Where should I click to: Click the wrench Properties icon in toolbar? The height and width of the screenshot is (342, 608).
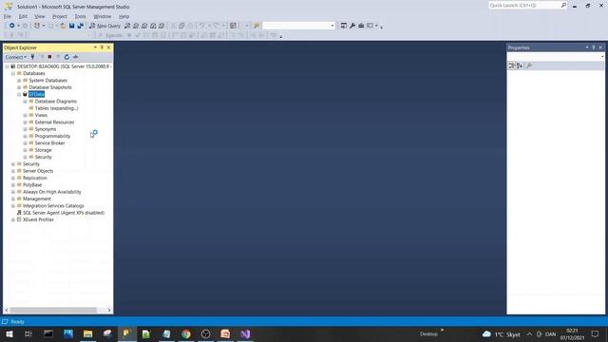coord(352,26)
